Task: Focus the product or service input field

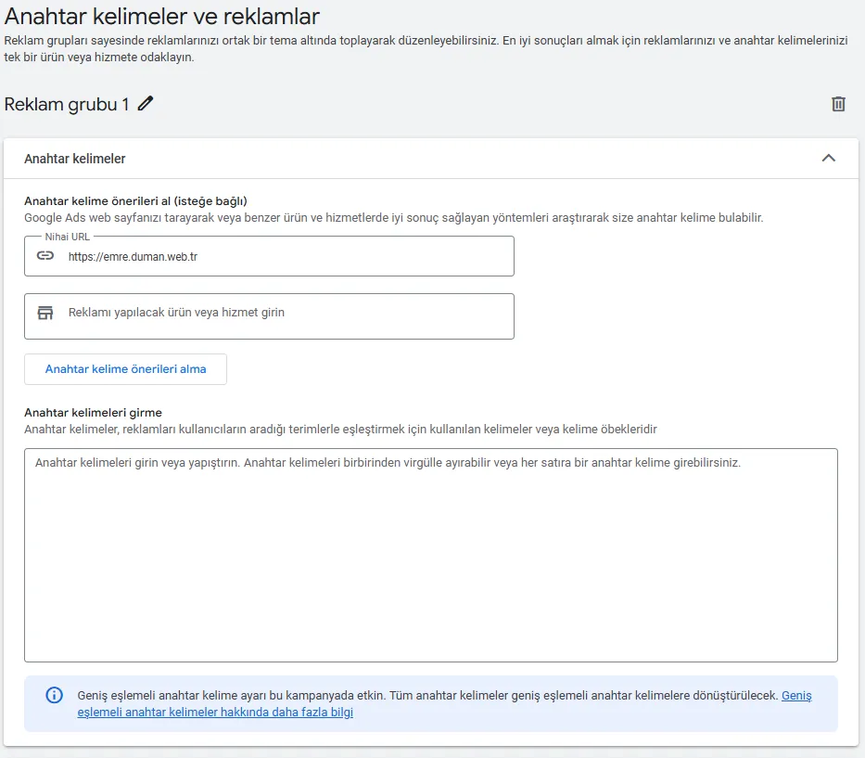Action: 269,316
